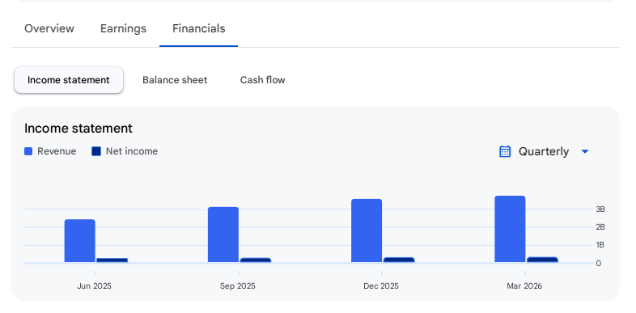Select the Jun 2025 net income bar

[112, 260]
